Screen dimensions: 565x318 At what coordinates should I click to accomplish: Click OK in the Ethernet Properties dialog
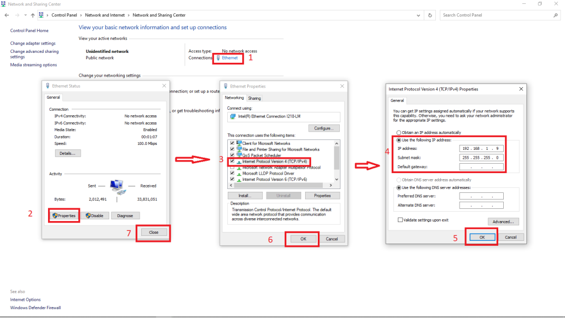click(303, 239)
